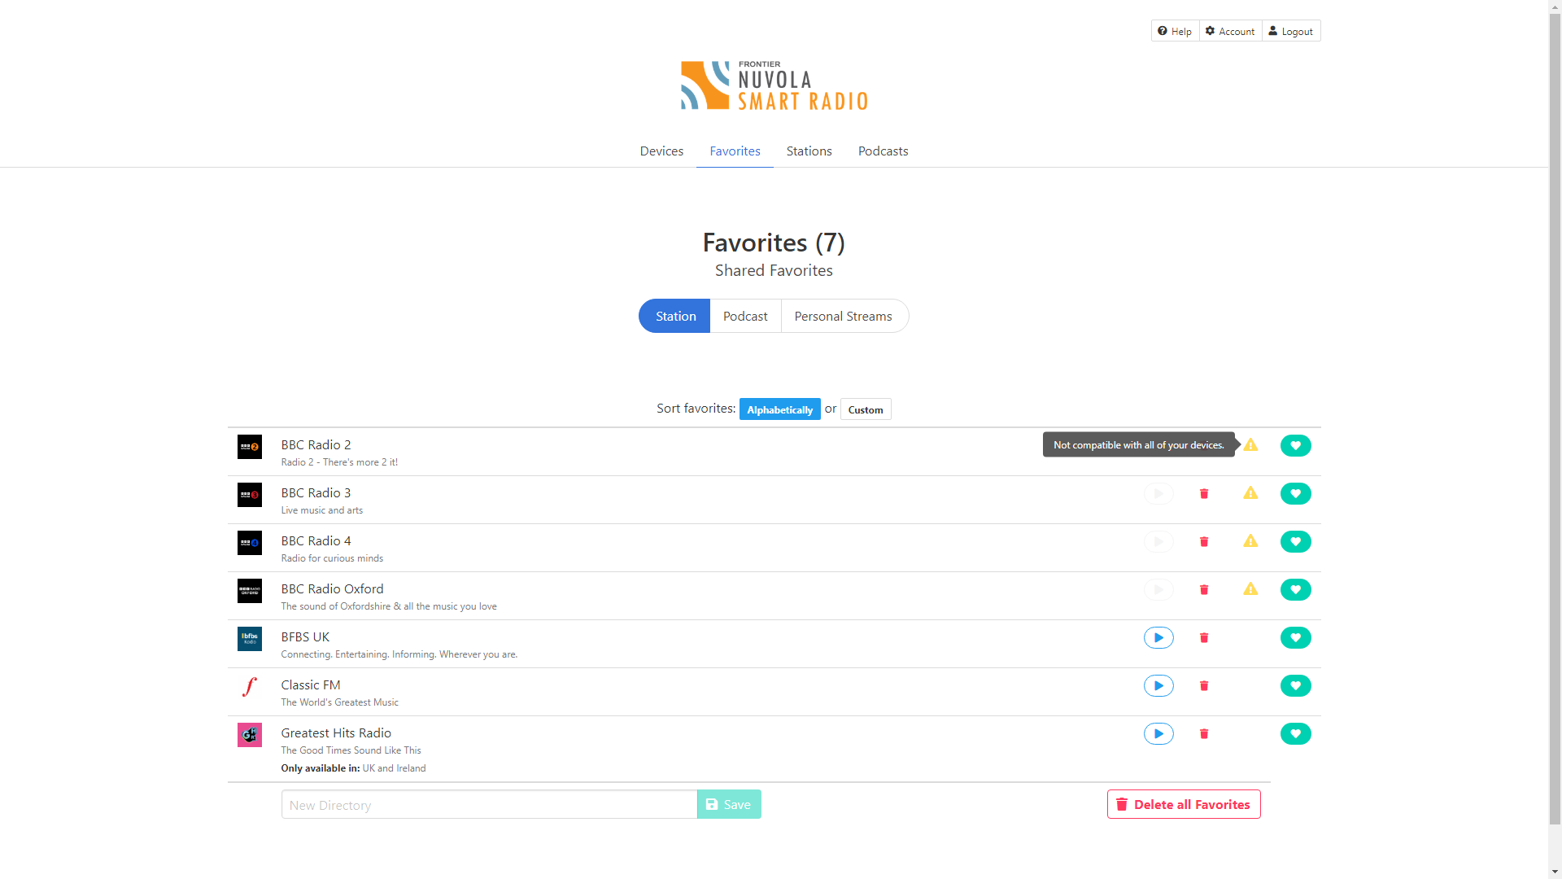1562x879 pixels.
Task: Toggle the favorite heart for BBC Radio Oxford
Action: point(1295,590)
